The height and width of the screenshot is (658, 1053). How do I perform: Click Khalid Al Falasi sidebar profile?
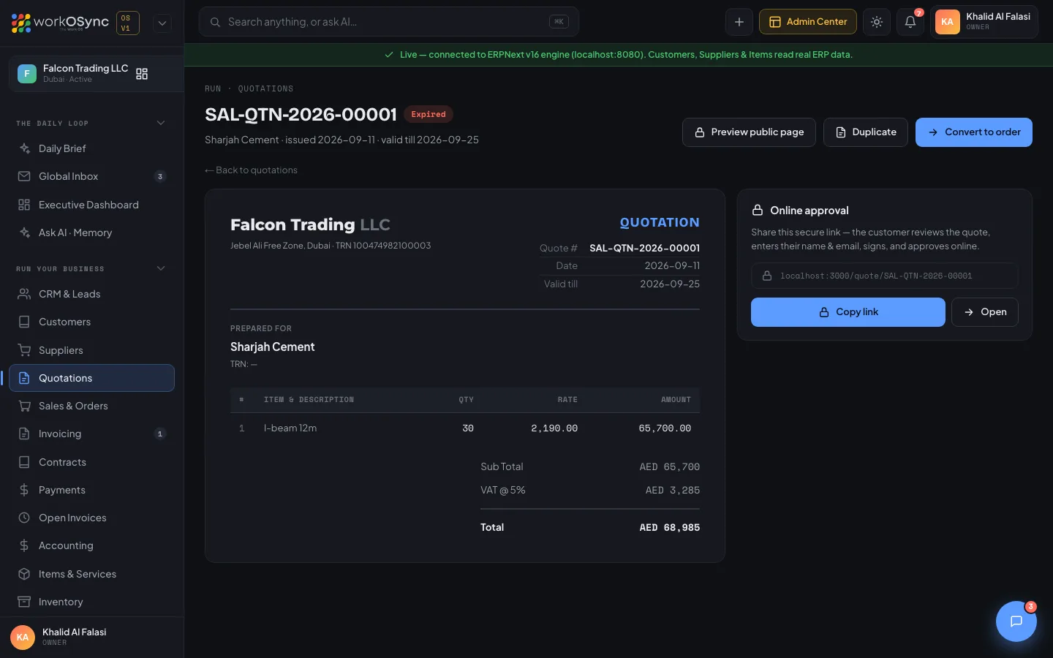[x=91, y=637]
